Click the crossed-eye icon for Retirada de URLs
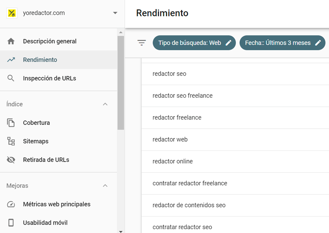 pos(11,160)
